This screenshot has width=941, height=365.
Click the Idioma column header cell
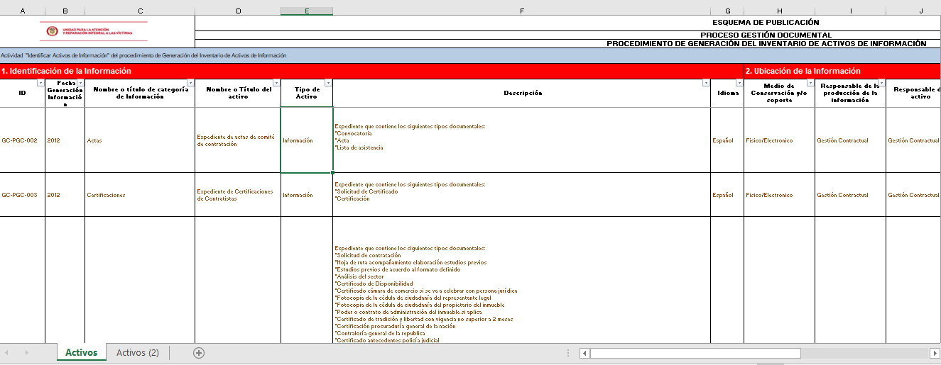pos(727,93)
